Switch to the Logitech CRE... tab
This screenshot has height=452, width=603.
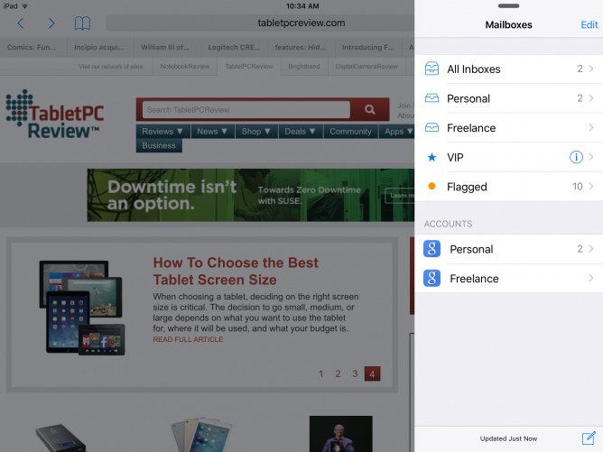(234, 48)
